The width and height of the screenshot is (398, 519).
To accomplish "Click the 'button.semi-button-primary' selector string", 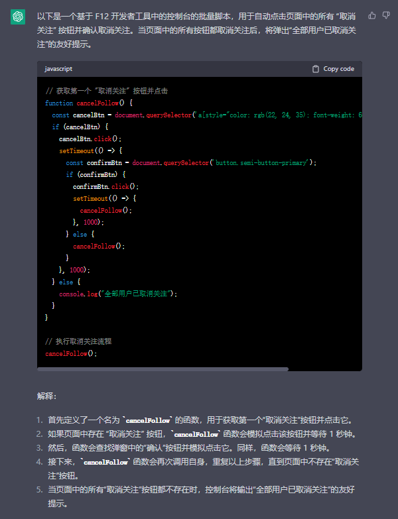I will 261,162.
